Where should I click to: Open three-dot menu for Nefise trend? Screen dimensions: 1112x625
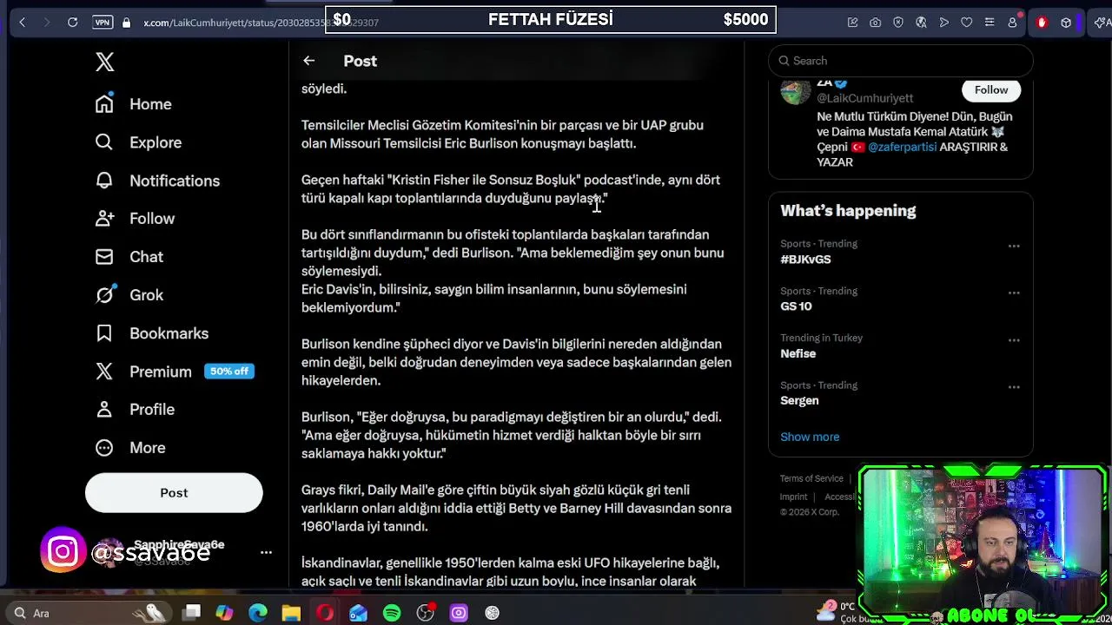(x=1014, y=340)
